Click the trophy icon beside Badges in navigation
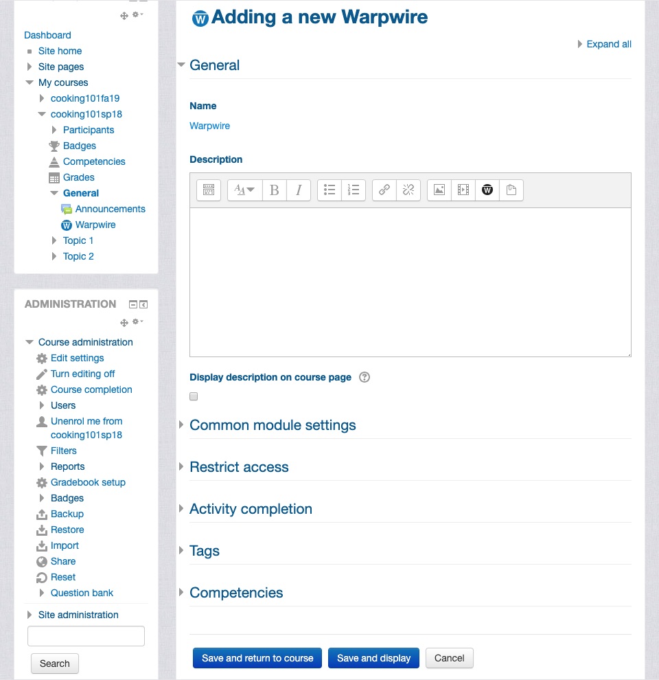The image size is (659, 680). point(54,146)
